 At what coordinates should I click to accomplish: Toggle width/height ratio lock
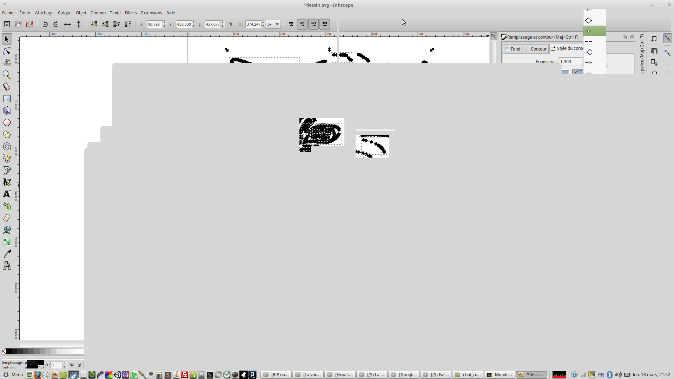tap(230, 24)
